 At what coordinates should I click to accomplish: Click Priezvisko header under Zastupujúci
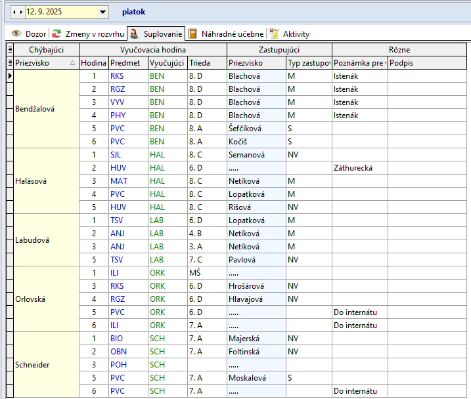(257, 63)
